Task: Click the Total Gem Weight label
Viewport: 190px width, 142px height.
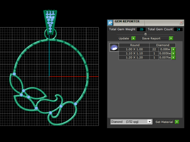Action: click(x=122, y=29)
